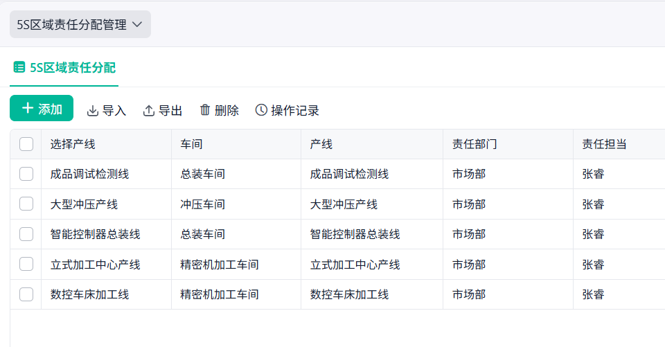
Task: Click the 操作记录 text link
Action: point(295,111)
